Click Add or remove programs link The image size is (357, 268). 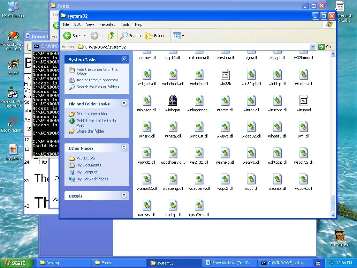click(x=98, y=80)
